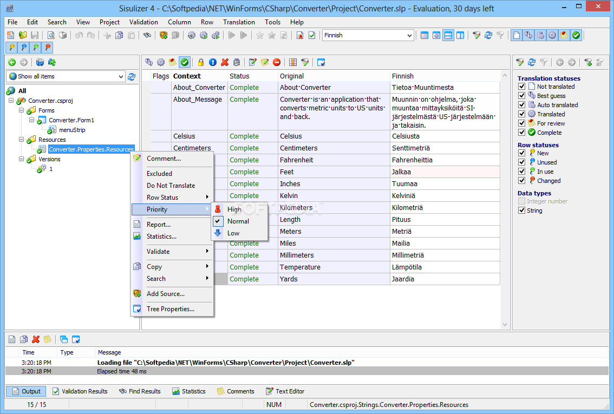614x414 pixels.
Task: Click the blue exclamation mark icon
Action: pos(213,62)
